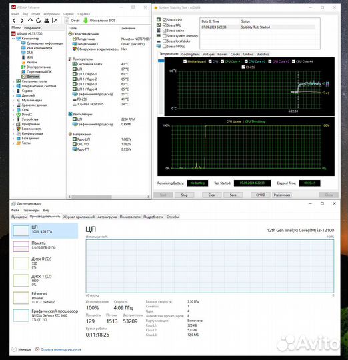Viewport: 348px width, 360px height.
Task: Expand DirectX tree node
Action: [x=13, y=115]
